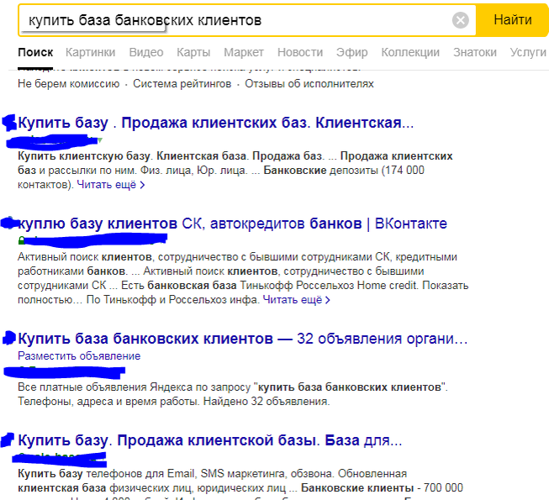Viewport: 549px width, 500px height.
Task: Clear the search query with X icon
Action: point(461,20)
